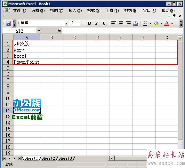Open the font size dropdown showing 12

pyautogui.click(x=82, y=23)
